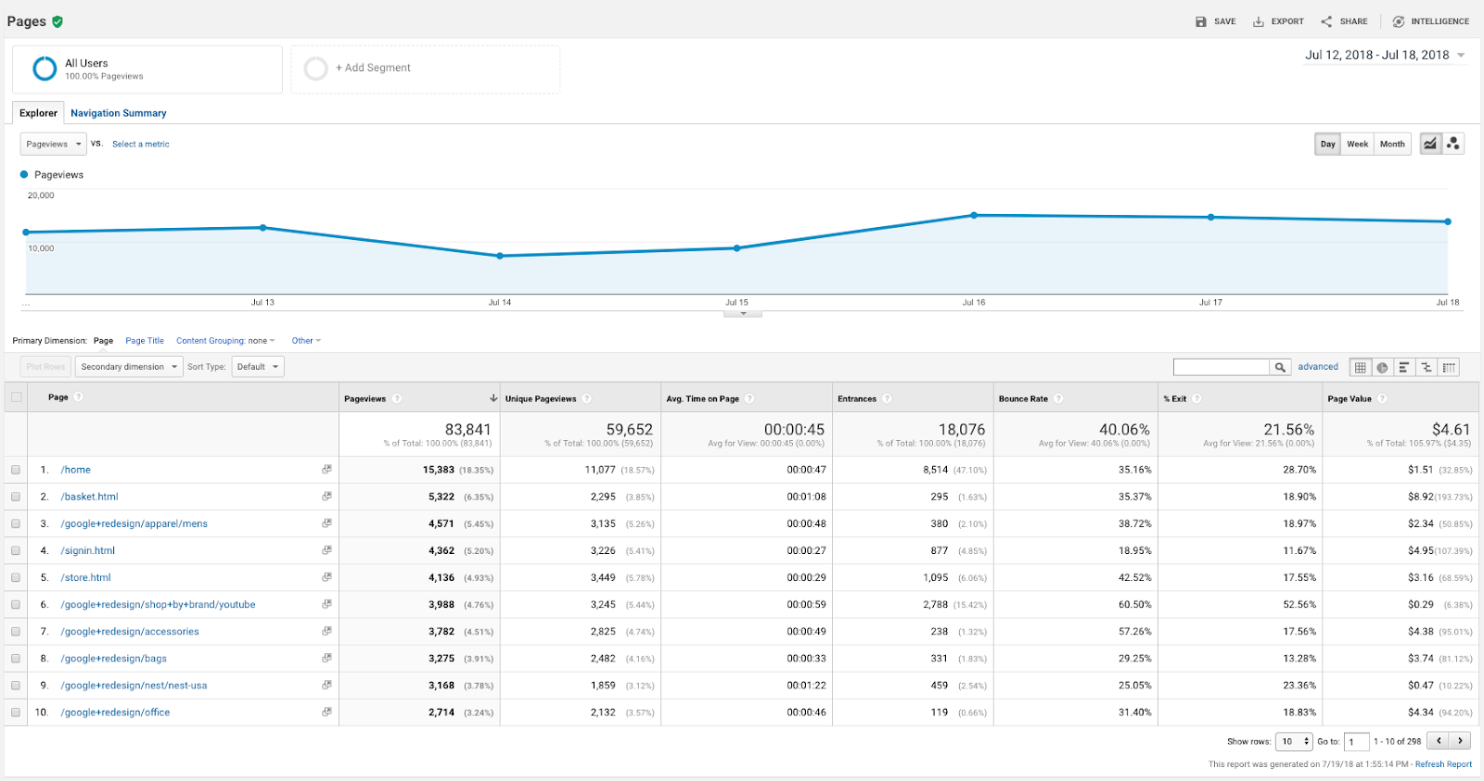Open the date range picker
The height and width of the screenshot is (781, 1484).
1384,56
